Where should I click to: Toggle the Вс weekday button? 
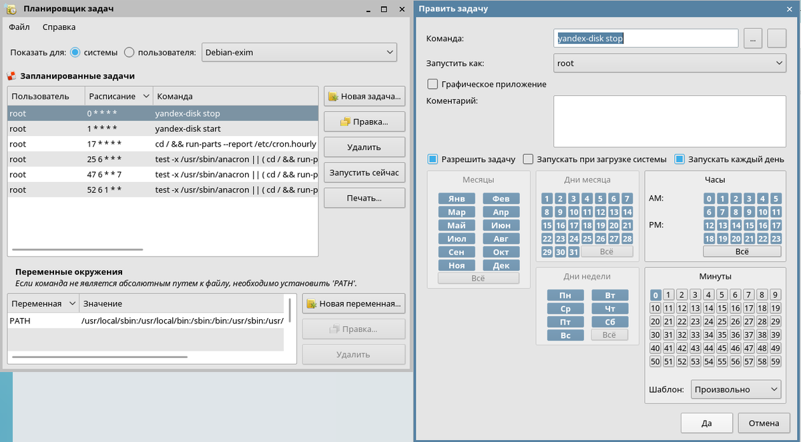click(x=565, y=335)
